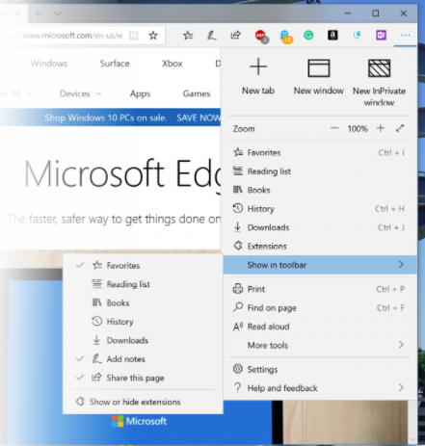Open the Favorites hub toolbar icon
The image size is (425, 446).
[x=188, y=35]
